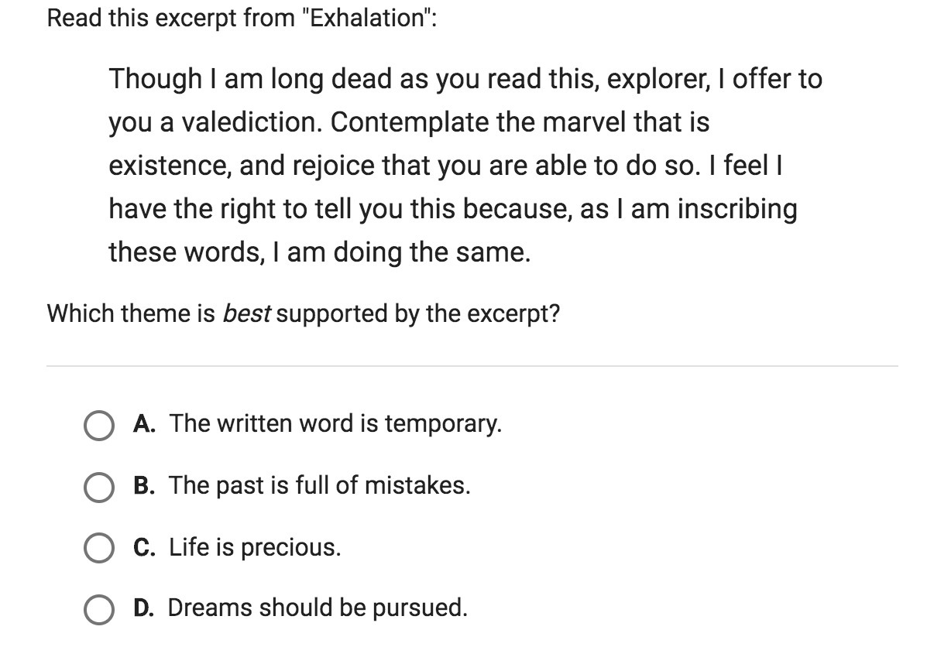This screenshot has width=934, height=647.
Task: Click the bold "B." option letter
Action: click(143, 485)
